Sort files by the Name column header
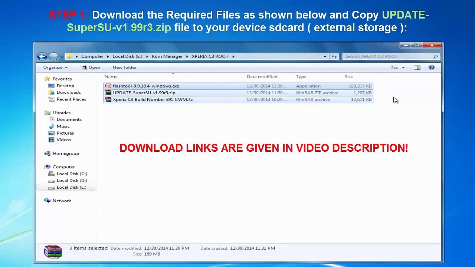 [x=111, y=77]
